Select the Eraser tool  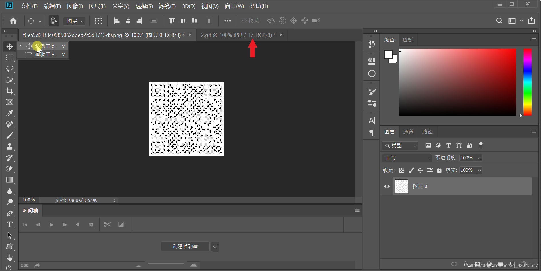point(10,169)
